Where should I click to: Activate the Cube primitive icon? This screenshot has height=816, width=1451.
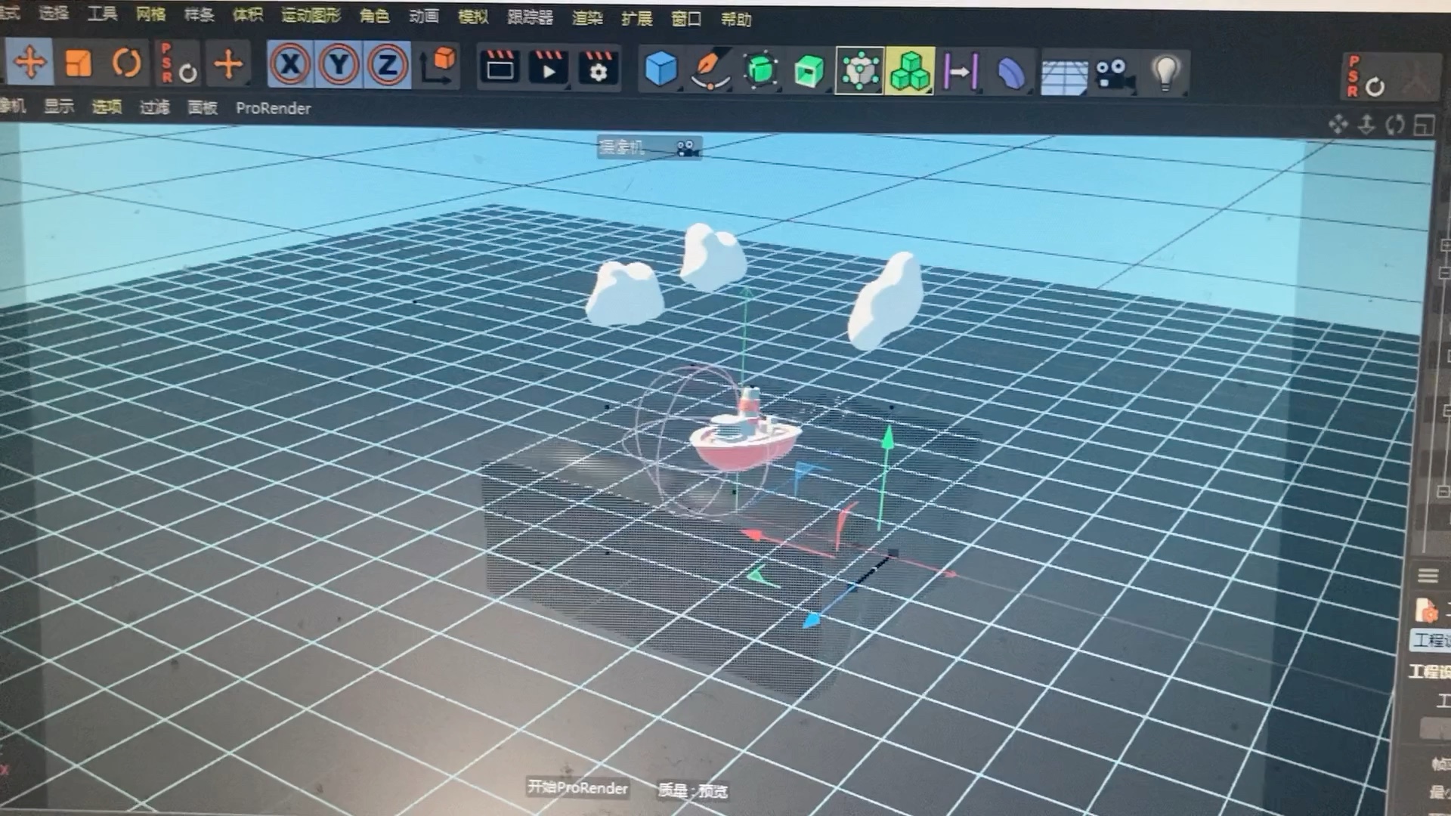click(x=661, y=68)
